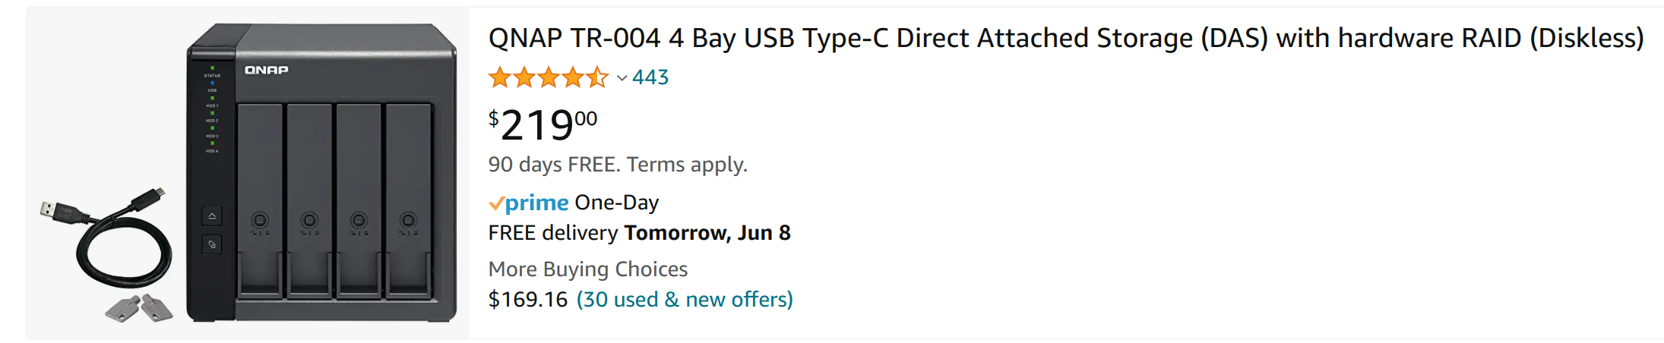Click the FREE delivery Tomorrow, Jun 8 text
The width and height of the screenshot is (1664, 343).
coord(640,233)
